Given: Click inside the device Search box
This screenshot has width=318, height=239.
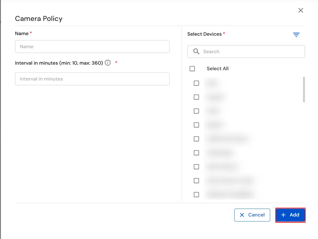Looking at the screenshot, I should click(246, 52).
